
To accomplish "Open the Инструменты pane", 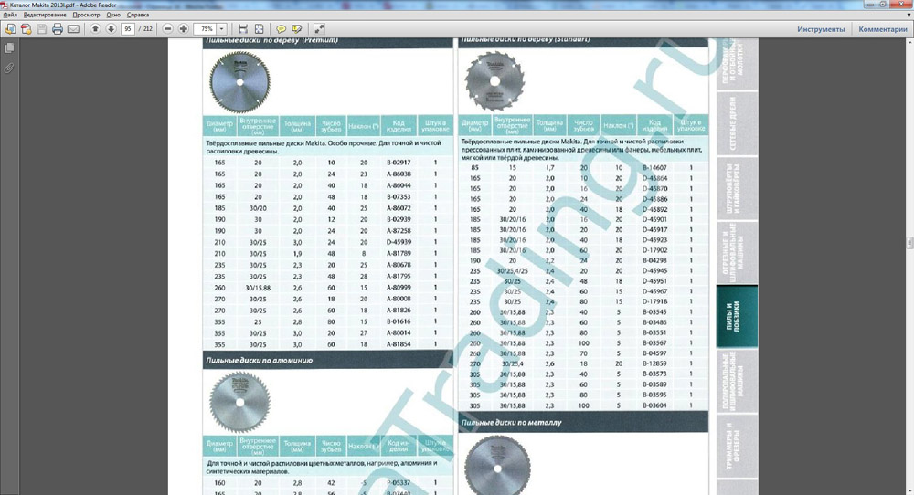I will tap(821, 29).
